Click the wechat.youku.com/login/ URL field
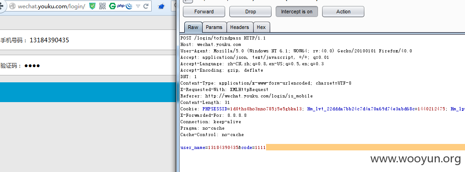 point(51,6)
